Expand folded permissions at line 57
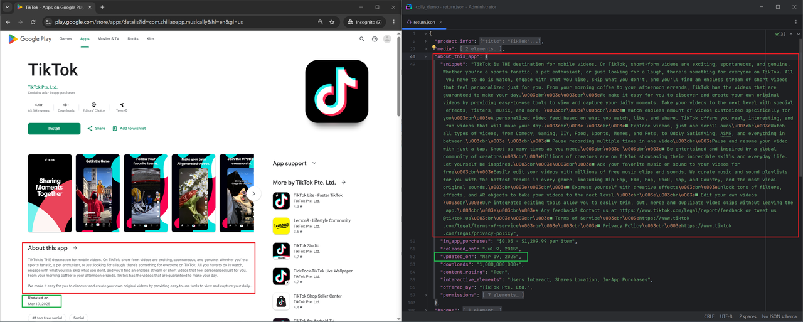 pyautogui.click(x=425, y=295)
